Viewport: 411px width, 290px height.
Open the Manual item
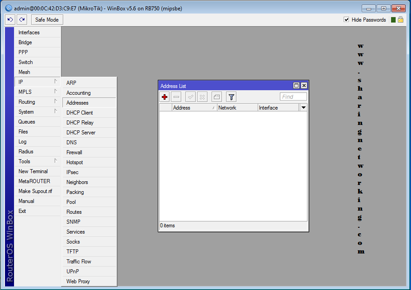(x=37, y=201)
